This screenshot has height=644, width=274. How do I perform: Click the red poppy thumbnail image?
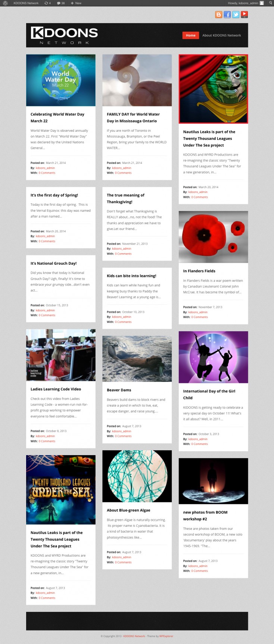click(213, 237)
